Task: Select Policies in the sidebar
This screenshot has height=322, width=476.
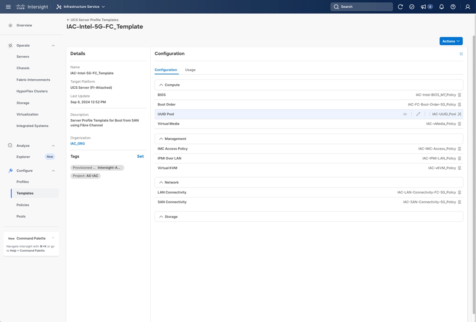Action: (23, 205)
